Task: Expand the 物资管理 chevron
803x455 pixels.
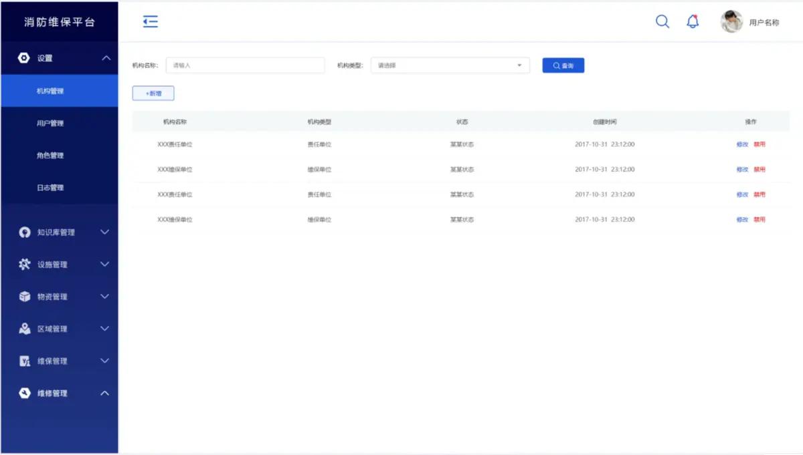Action: coord(104,297)
